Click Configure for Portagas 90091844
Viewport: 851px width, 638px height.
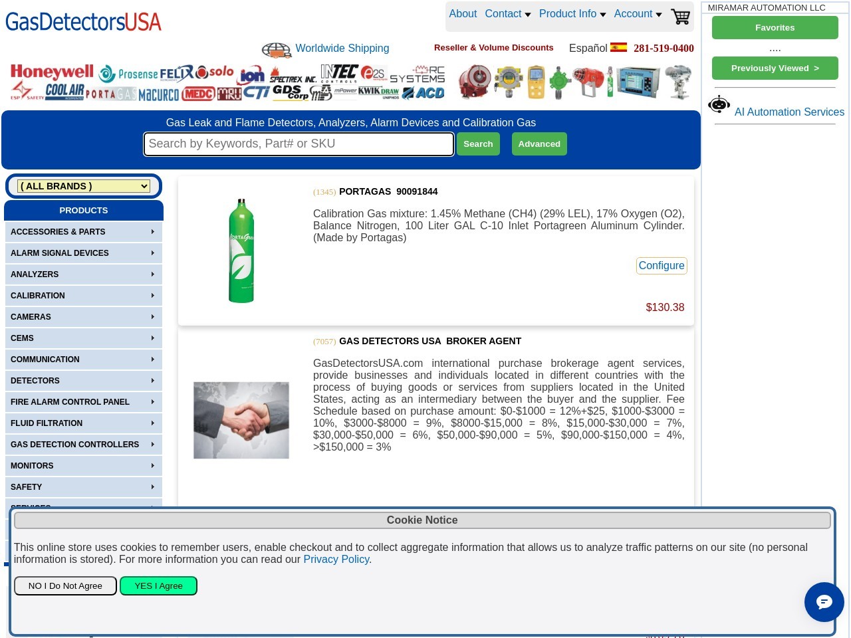tap(662, 266)
